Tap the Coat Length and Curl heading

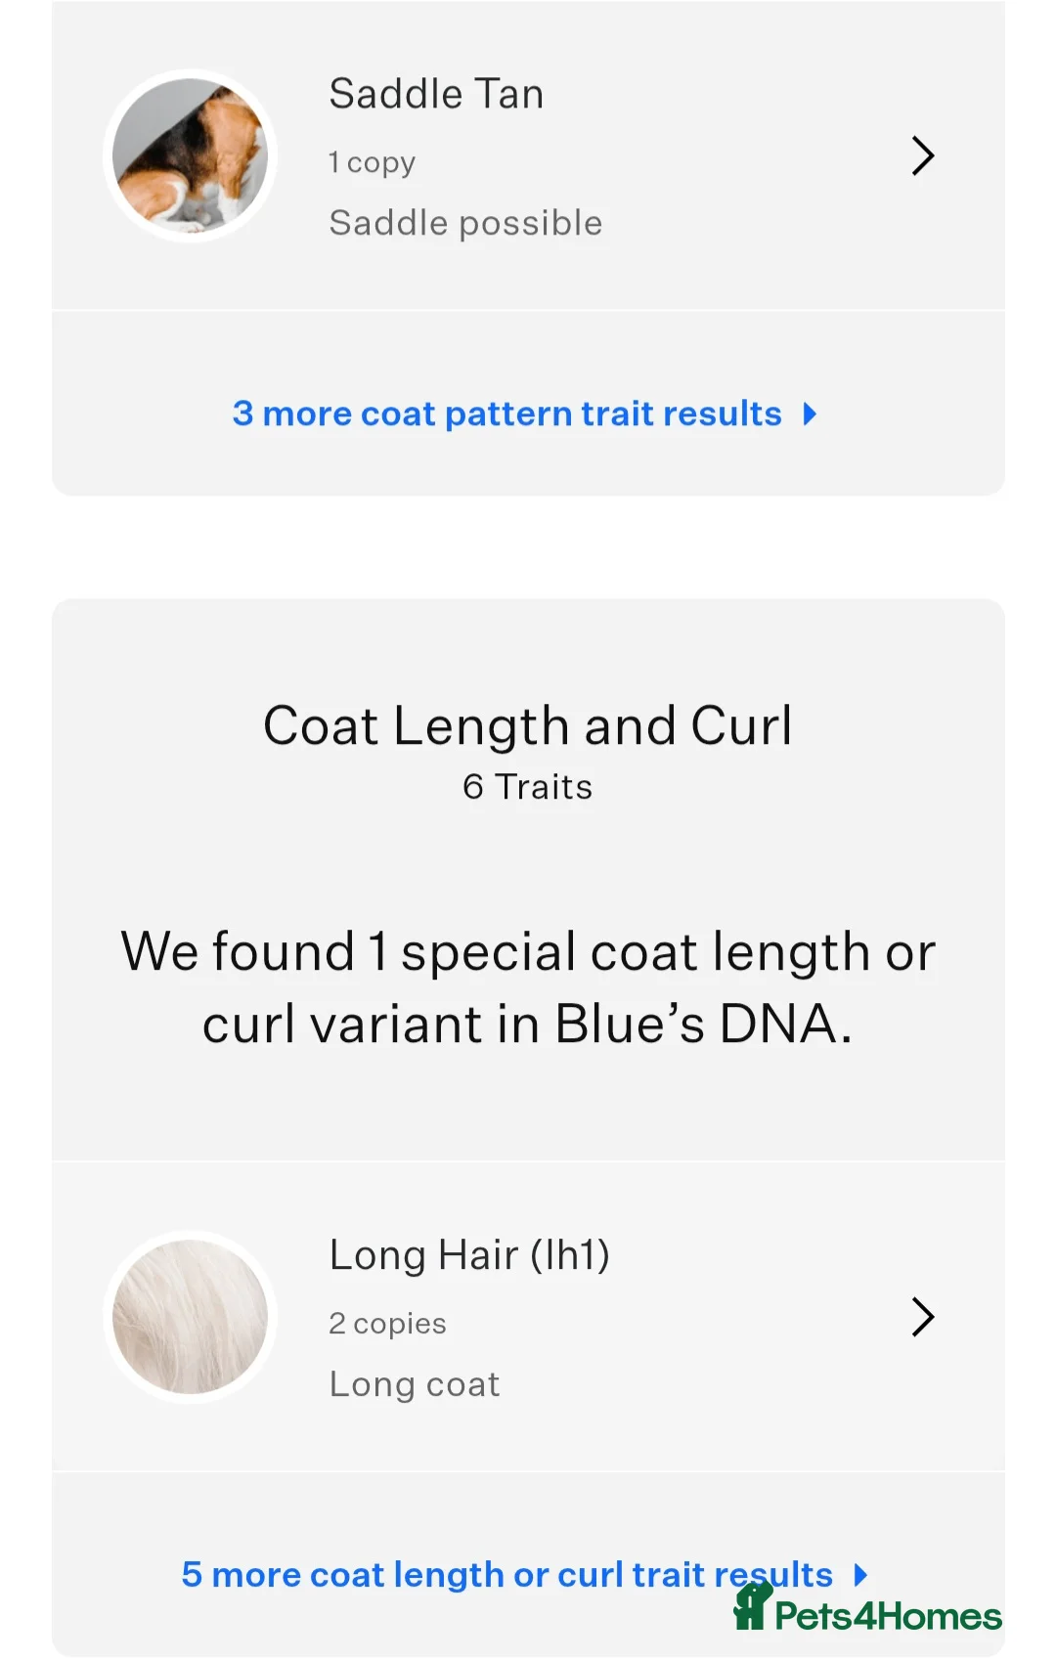click(x=527, y=725)
